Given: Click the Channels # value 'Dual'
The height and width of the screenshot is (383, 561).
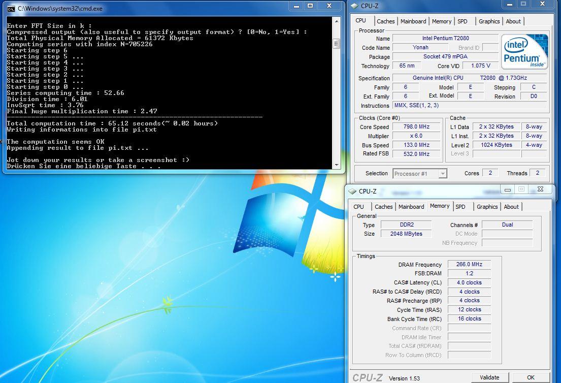Looking at the screenshot, I should [507, 225].
